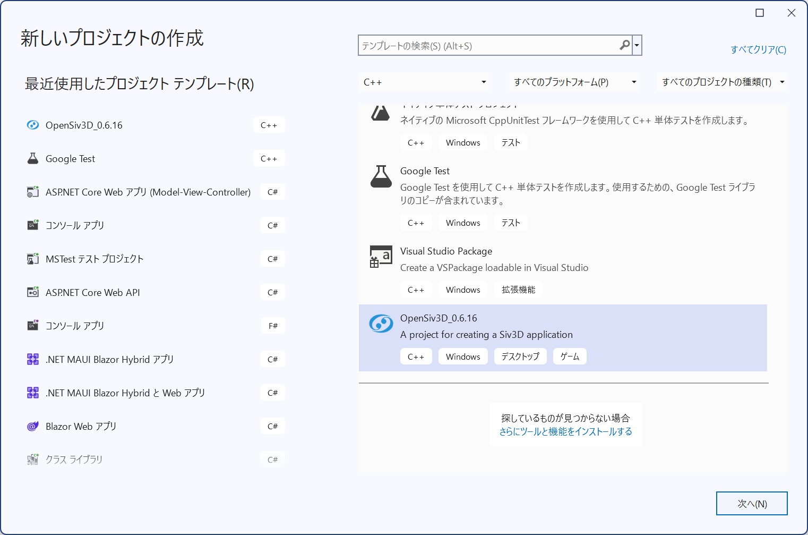Expand the search history arrow beside search box

[x=637, y=46]
